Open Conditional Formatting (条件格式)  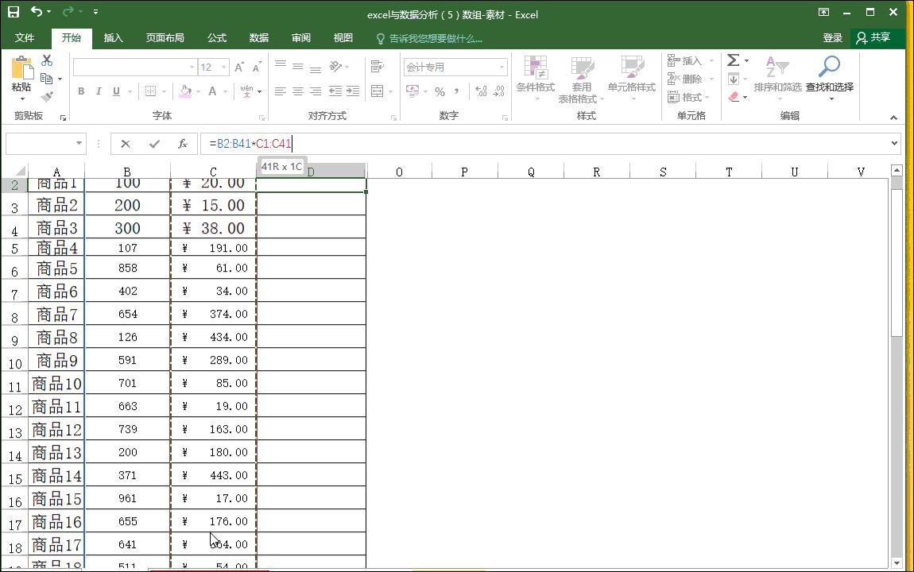click(535, 78)
